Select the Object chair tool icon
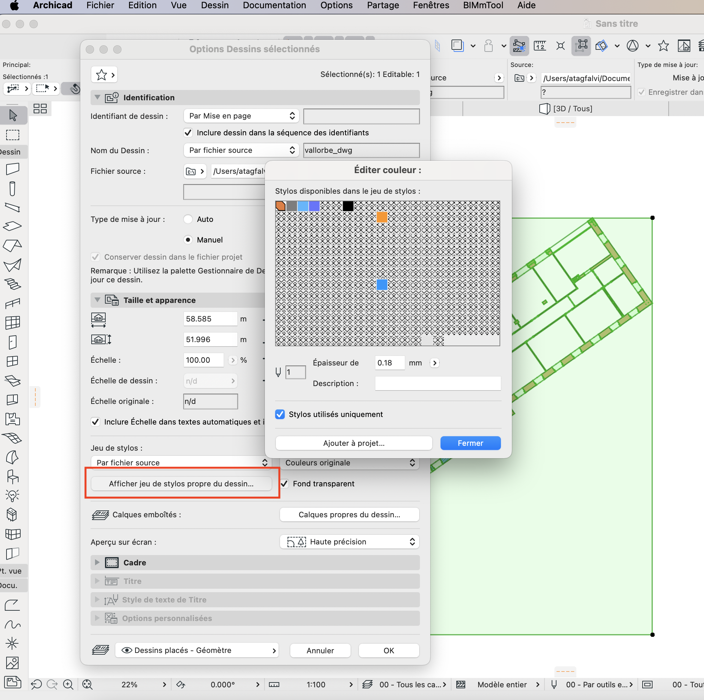 tap(13, 476)
